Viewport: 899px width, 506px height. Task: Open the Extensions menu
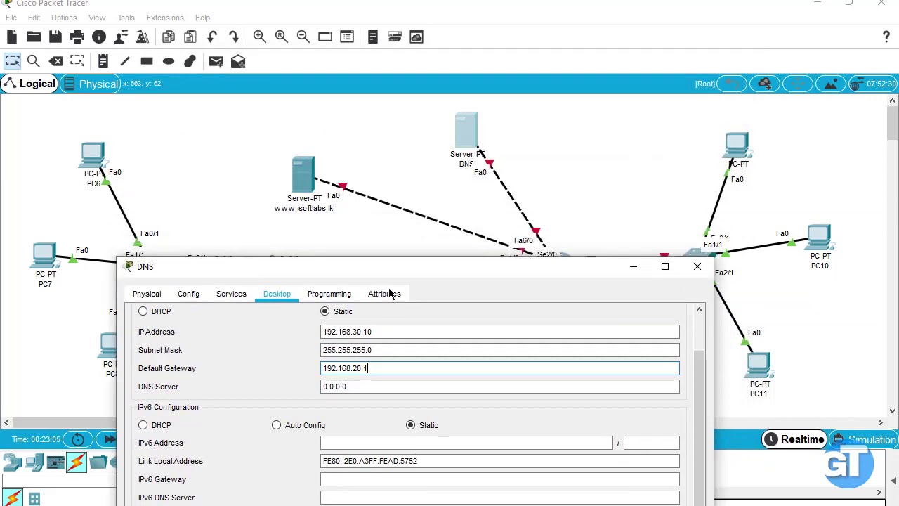pyautogui.click(x=165, y=18)
